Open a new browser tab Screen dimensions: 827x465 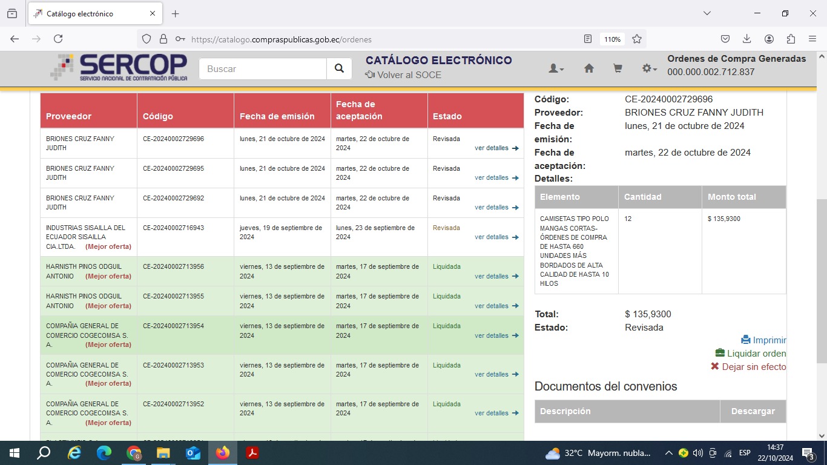[176, 13]
